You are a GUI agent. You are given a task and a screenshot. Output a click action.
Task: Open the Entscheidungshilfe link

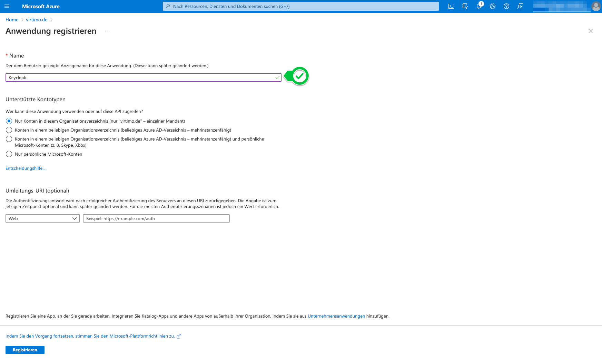(x=25, y=168)
